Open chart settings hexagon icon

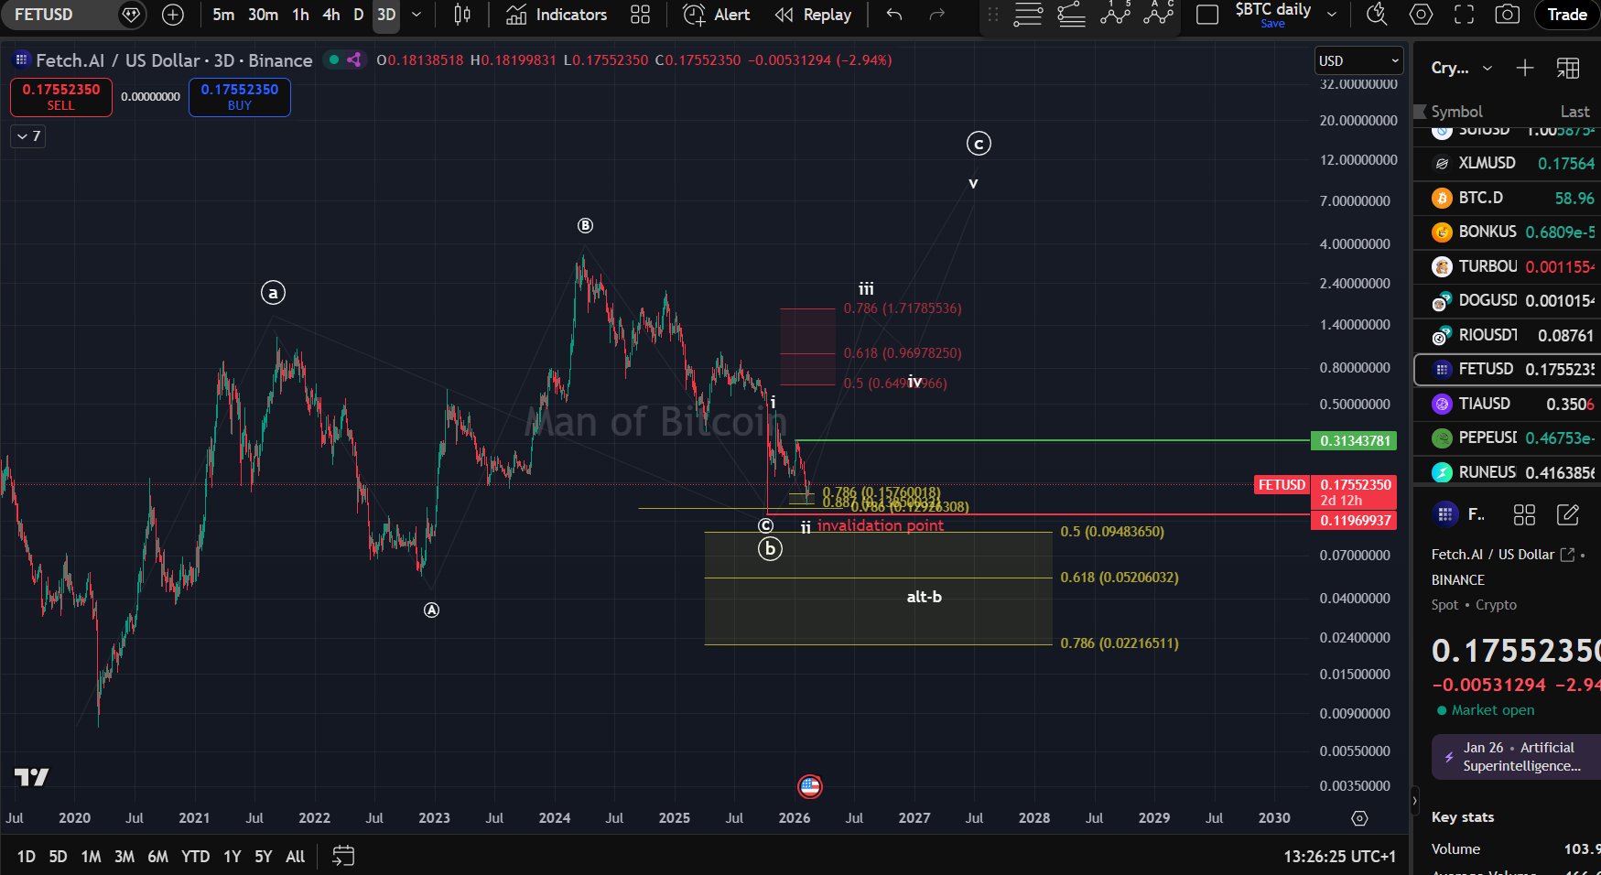tap(1421, 15)
